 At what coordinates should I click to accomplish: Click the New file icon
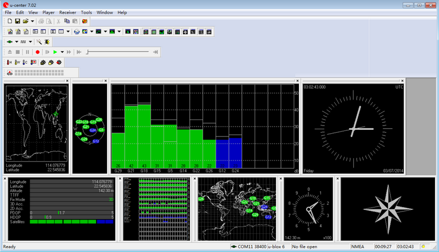pyautogui.click(x=9, y=21)
